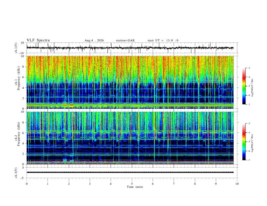This screenshot has width=267, height=206.
Task: Click the ch.1 spectrogram at 5 minutes
Action: tap(132, 82)
